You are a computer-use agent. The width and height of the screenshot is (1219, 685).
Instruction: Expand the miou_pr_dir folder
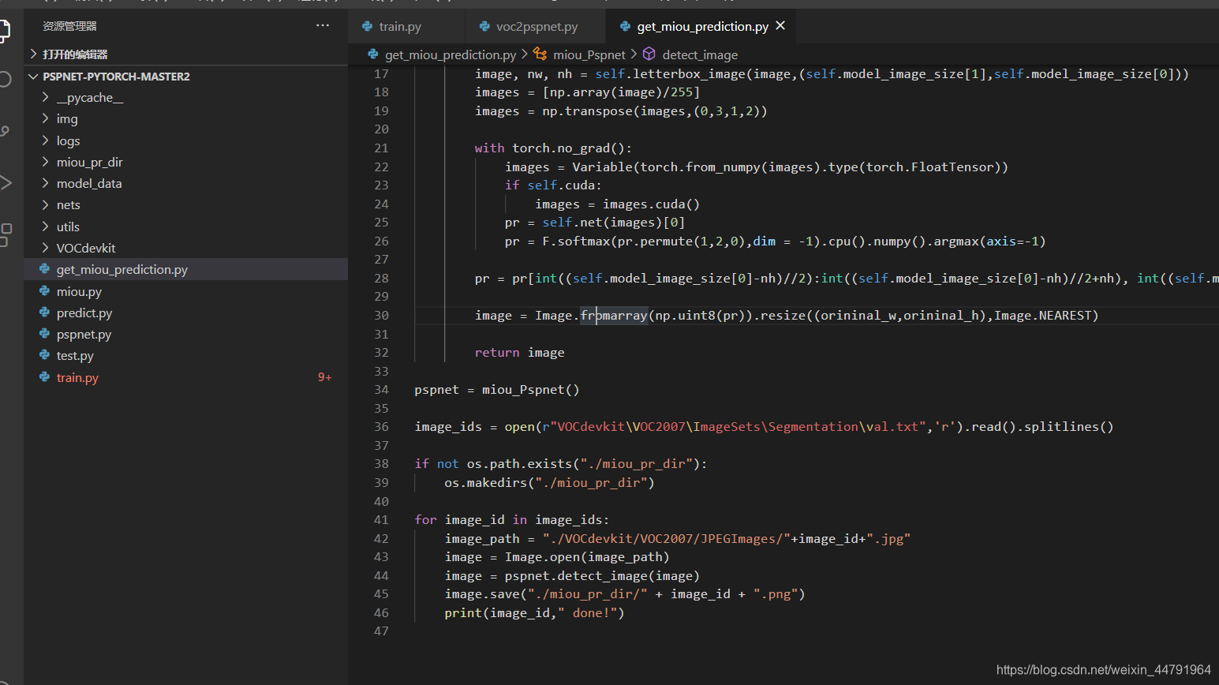point(45,162)
